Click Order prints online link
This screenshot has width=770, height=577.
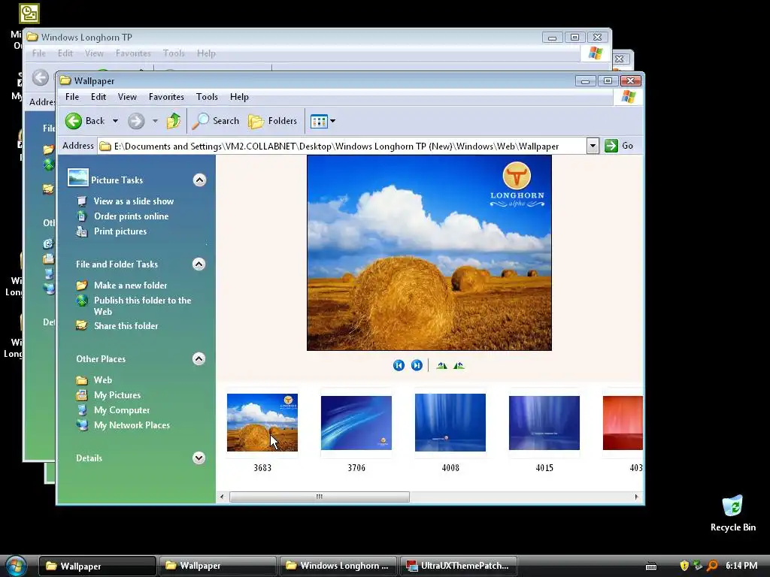coord(131,216)
